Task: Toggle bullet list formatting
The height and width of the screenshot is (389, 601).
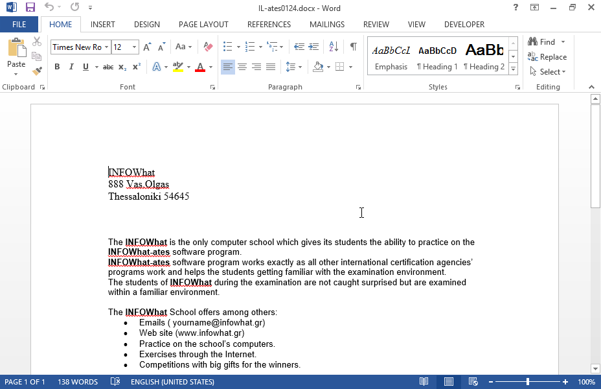Action: click(x=228, y=47)
